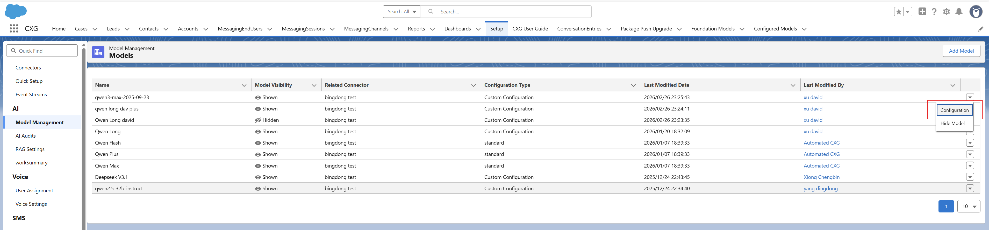This screenshot has height=230, width=989.
Task: Focus the Quick Find input field
Action: (x=42, y=51)
